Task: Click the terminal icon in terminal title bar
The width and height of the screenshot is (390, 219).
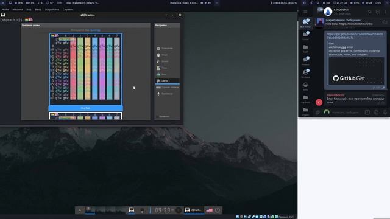Action: point(3,15)
